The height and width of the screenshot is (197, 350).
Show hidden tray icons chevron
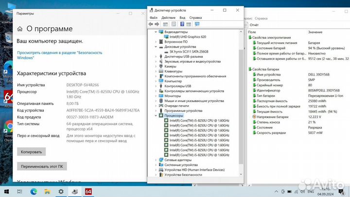point(276,192)
